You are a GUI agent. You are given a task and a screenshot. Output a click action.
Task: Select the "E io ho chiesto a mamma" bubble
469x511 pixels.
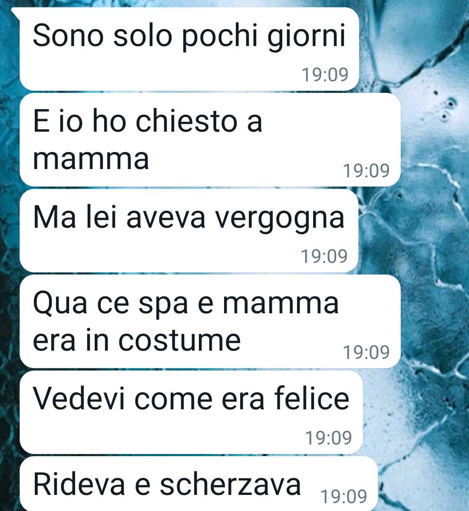point(210,140)
